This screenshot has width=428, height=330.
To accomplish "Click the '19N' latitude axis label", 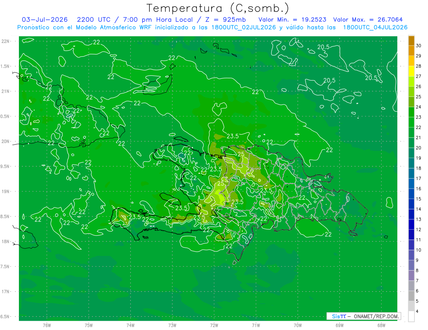I will click(6, 192).
